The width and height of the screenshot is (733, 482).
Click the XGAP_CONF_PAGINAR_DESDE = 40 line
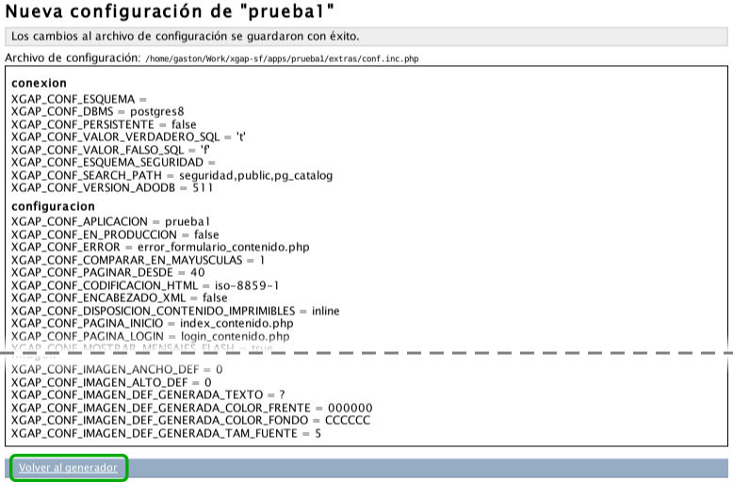[107, 272]
